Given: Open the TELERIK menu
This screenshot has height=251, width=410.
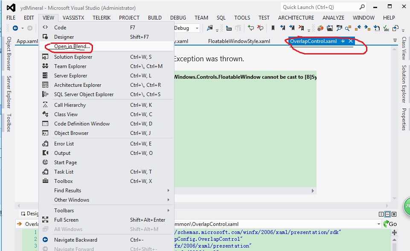Looking at the screenshot, I should point(102,18).
